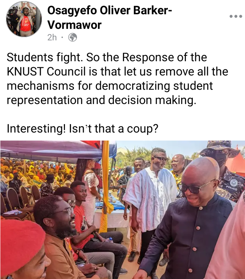Open the three-dot post options menu
The height and width of the screenshot is (279, 245).
236,16
